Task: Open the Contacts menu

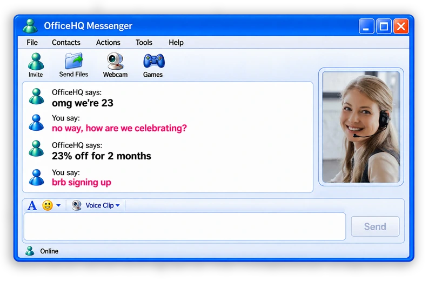Action: pyautogui.click(x=66, y=43)
